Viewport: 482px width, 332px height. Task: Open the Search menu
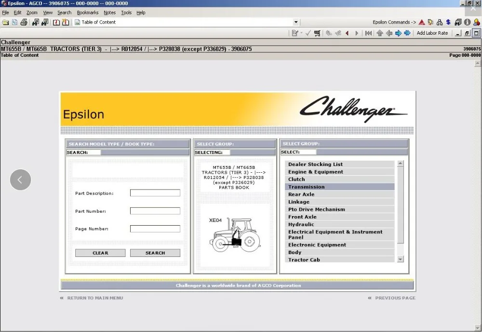[64, 13]
